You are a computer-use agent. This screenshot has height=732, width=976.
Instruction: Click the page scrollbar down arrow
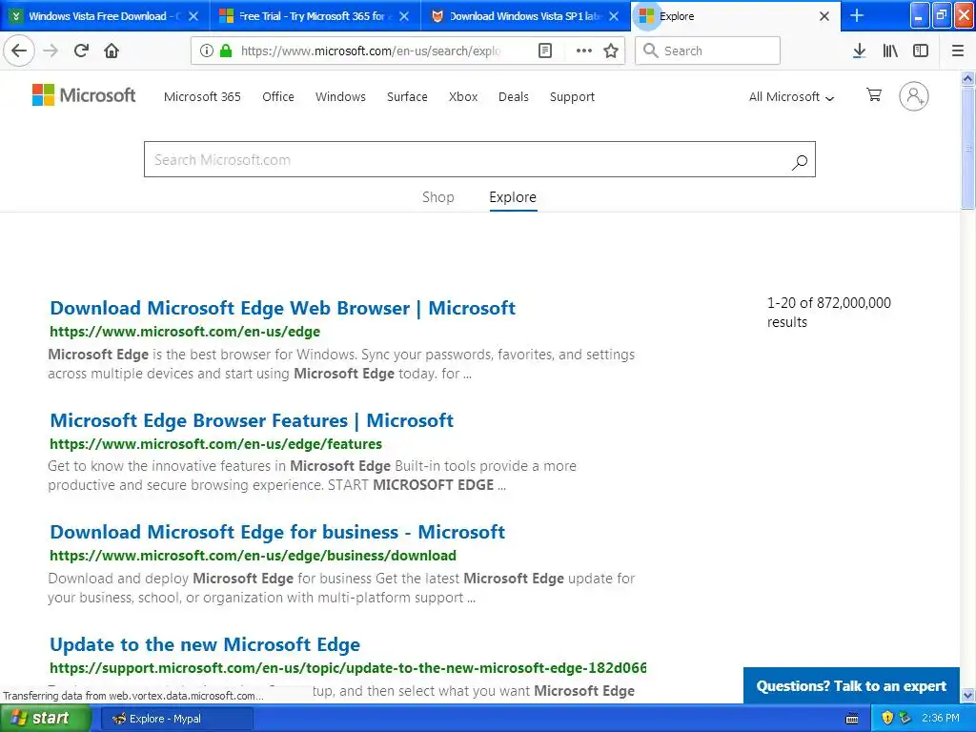pos(968,695)
